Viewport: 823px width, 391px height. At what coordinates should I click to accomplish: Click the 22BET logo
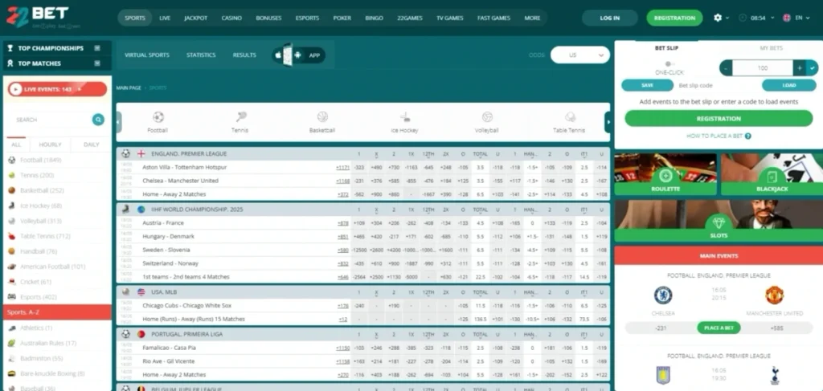(x=37, y=17)
